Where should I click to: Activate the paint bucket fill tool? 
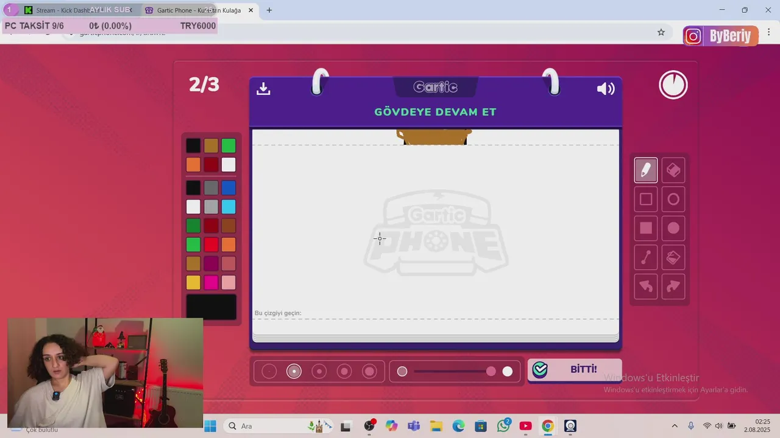click(x=673, y=257)
